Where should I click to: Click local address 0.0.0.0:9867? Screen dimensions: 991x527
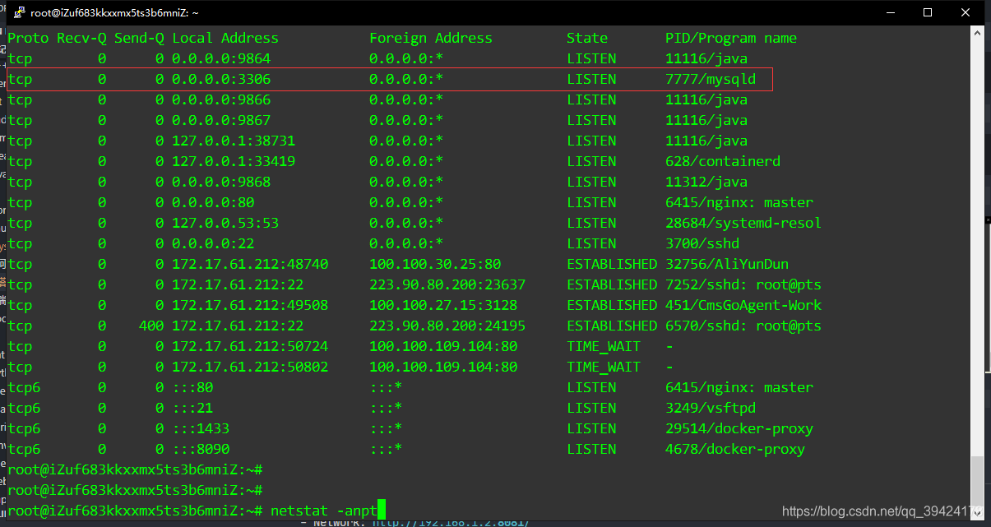pyautogui.click(x=221, y=120)
